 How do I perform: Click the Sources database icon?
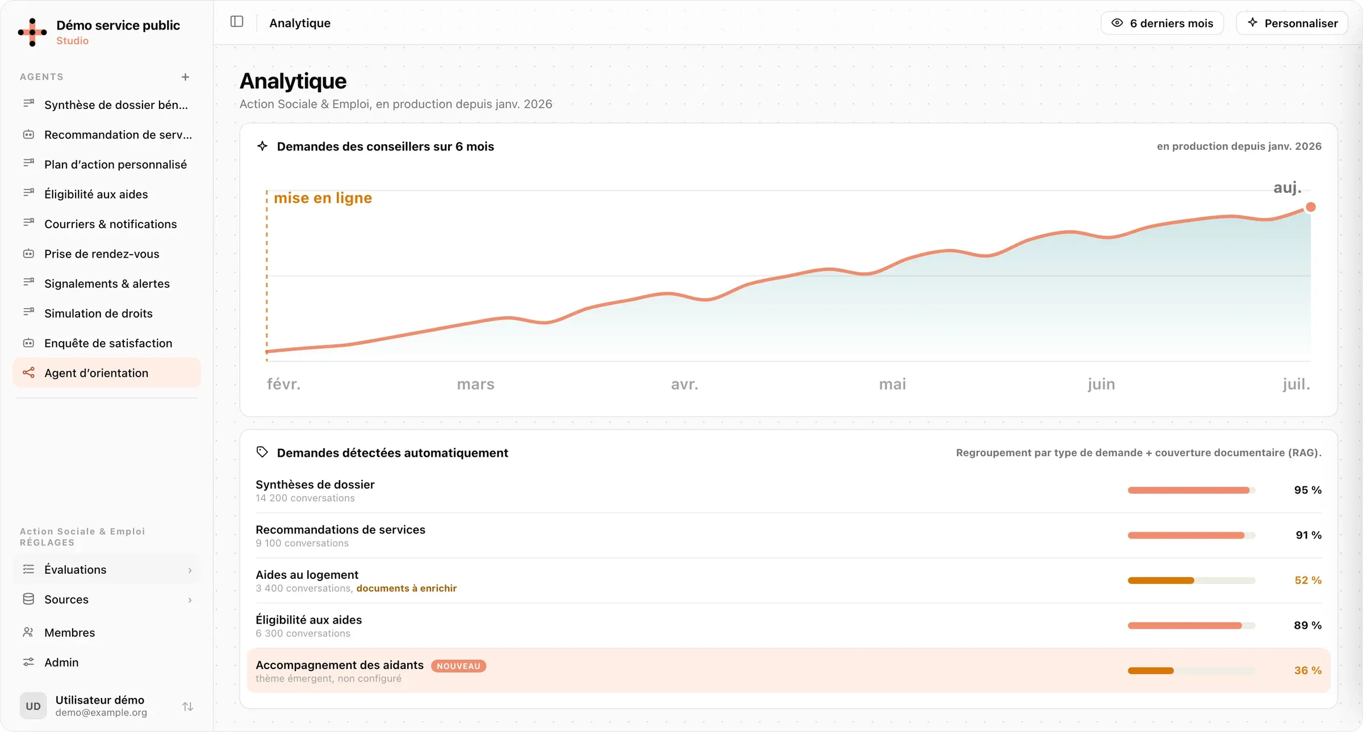point(28,599)
